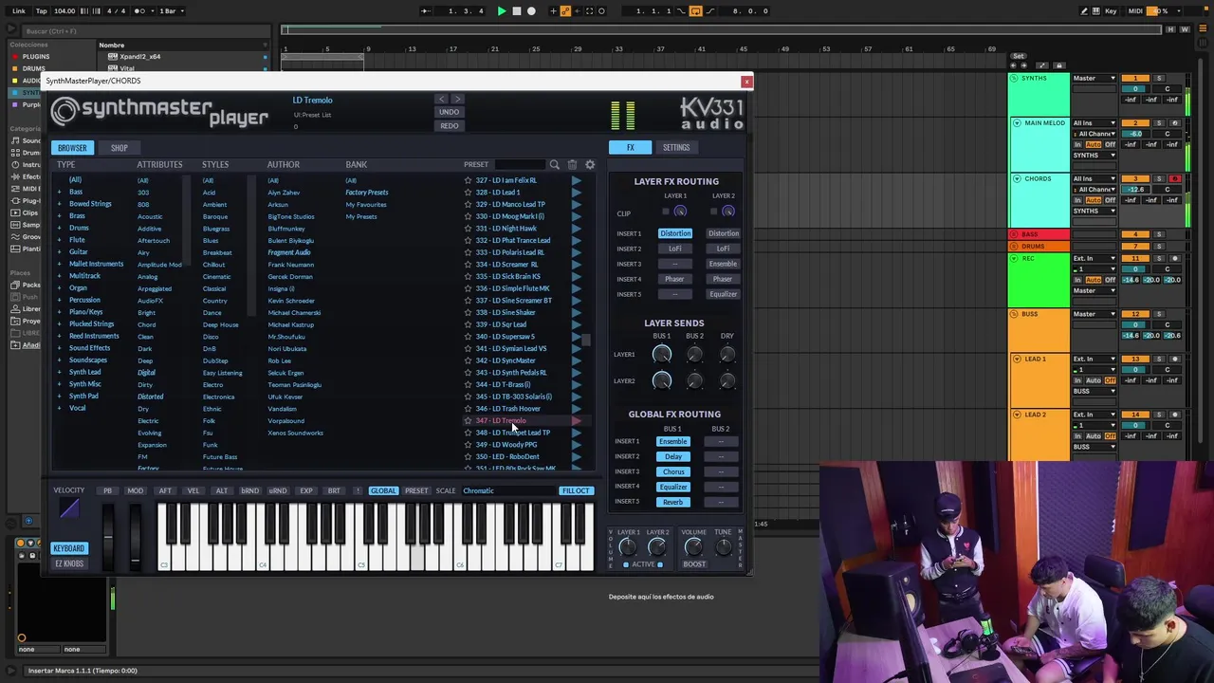This screenshot has height=683, width=1214.
Task: Unfold the BASS track
Action: click(1014, 234)
